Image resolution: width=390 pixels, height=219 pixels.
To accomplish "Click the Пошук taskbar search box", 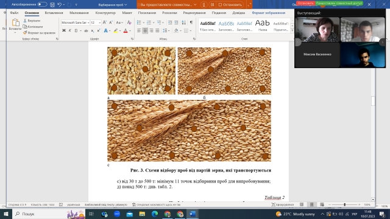I will tap(49, 214).
